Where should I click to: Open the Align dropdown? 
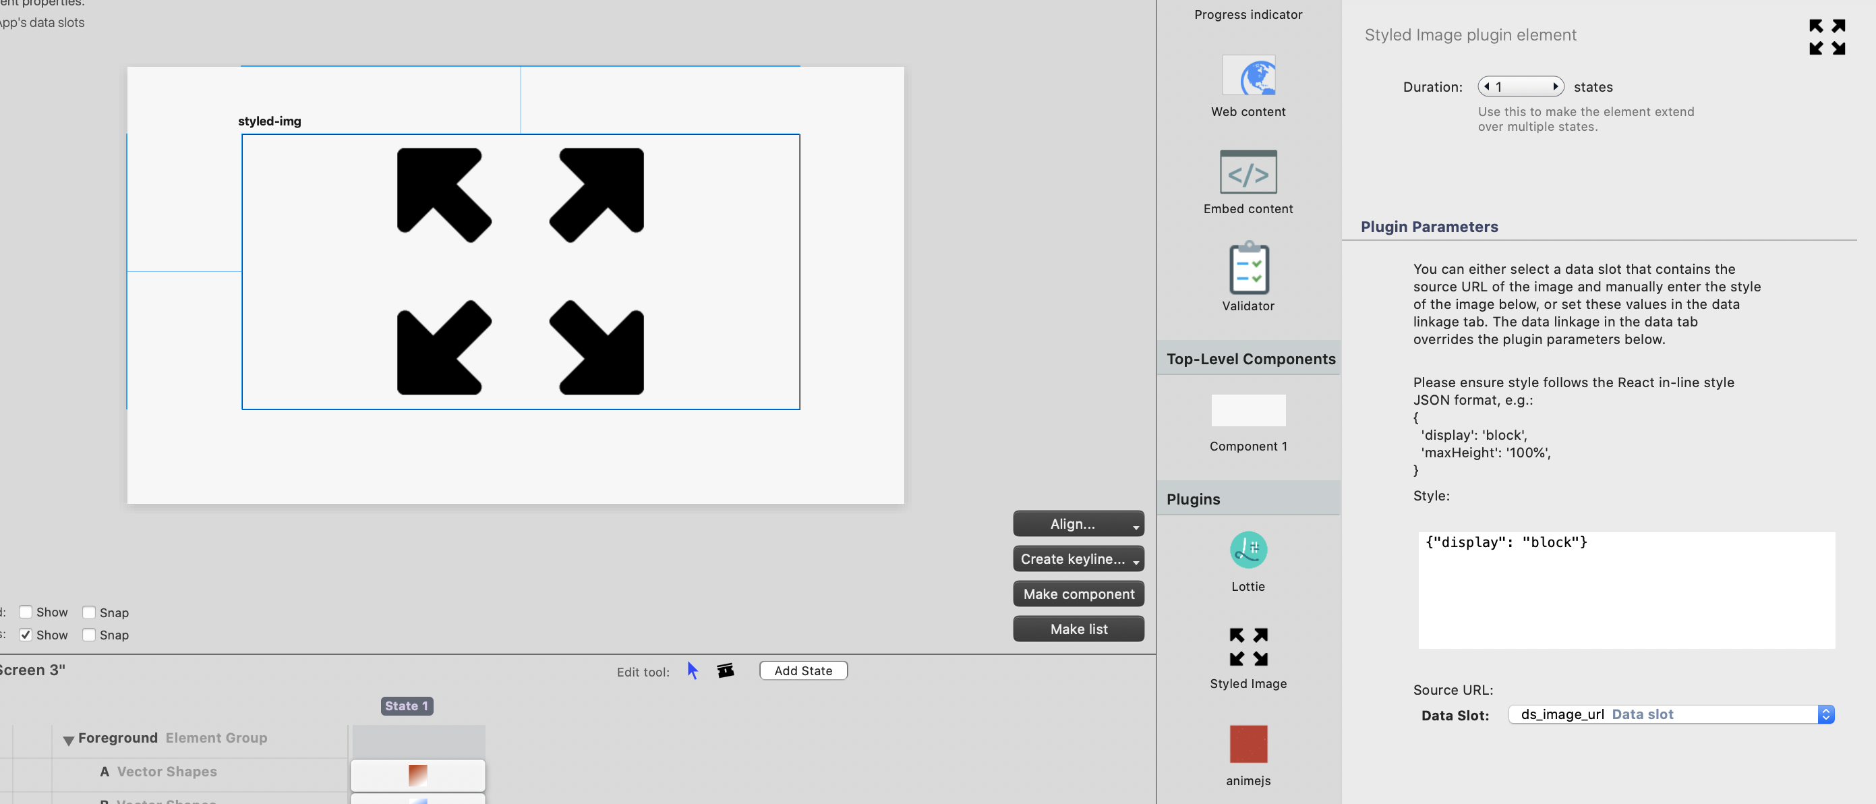(1078, 523)
